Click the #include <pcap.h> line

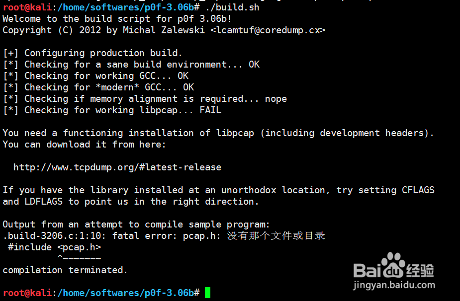[x=55, y=247]
